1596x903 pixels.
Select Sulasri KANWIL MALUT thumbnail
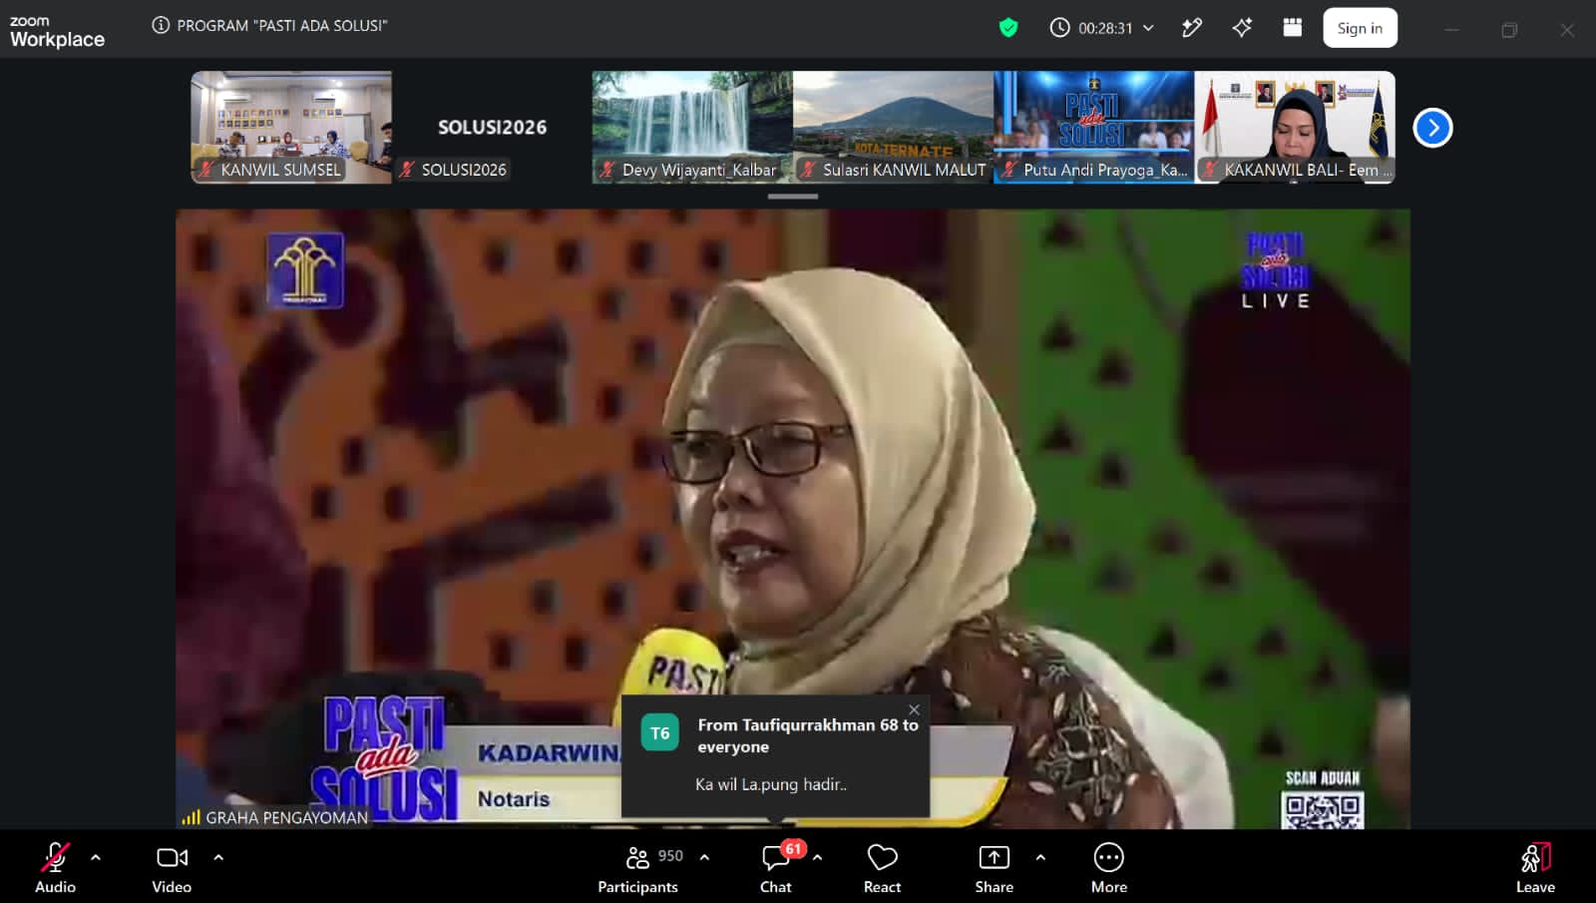(x=893, y=127)
